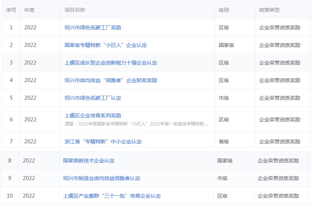The height and width of the screenshot is (209, 312).
Task: Open the 绍兴市绿色低碳工厂奖励 project link
Action: pyautogui.click(x=92, y=27)
